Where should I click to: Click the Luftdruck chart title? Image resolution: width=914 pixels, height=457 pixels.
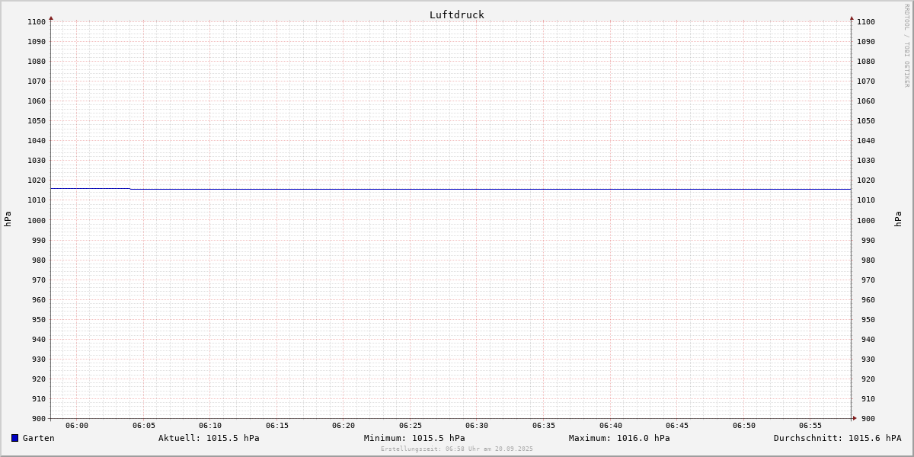click(x=456, y=14)
